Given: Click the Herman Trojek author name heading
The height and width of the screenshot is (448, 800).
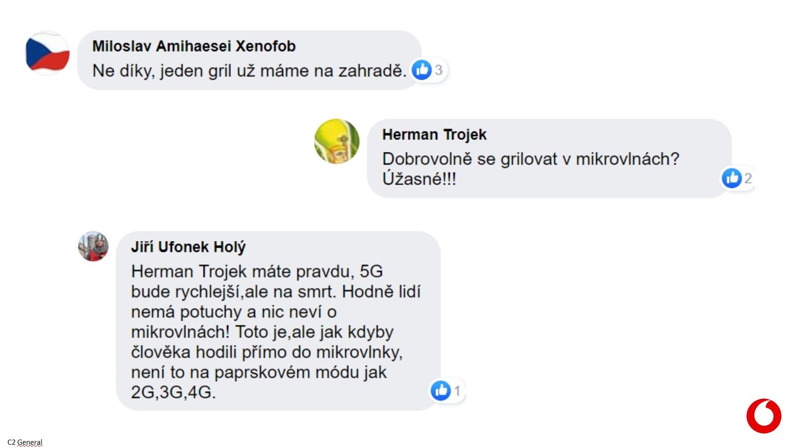Looking at the screenshot, I should click(x=434, y=135).
